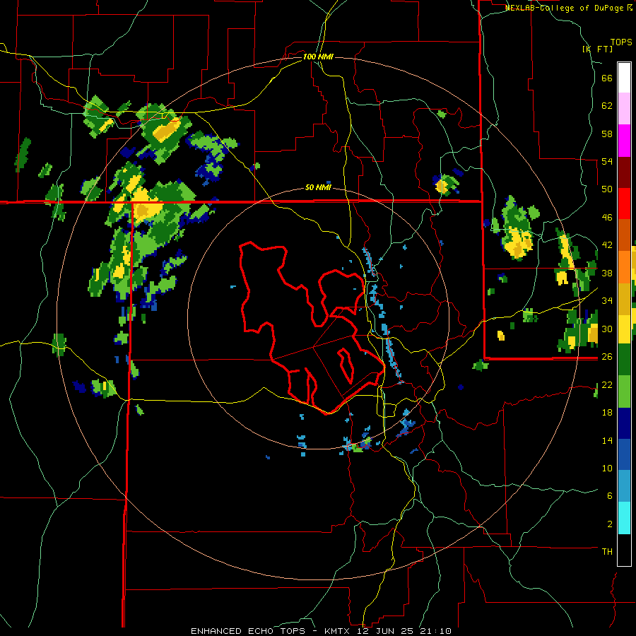This screenshot has width=636, height=636.
Task: Click the magenta legend swatch
Action: click(x=624, y=141)
